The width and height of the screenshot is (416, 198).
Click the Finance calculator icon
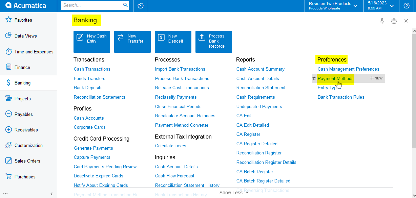point(8,67)
